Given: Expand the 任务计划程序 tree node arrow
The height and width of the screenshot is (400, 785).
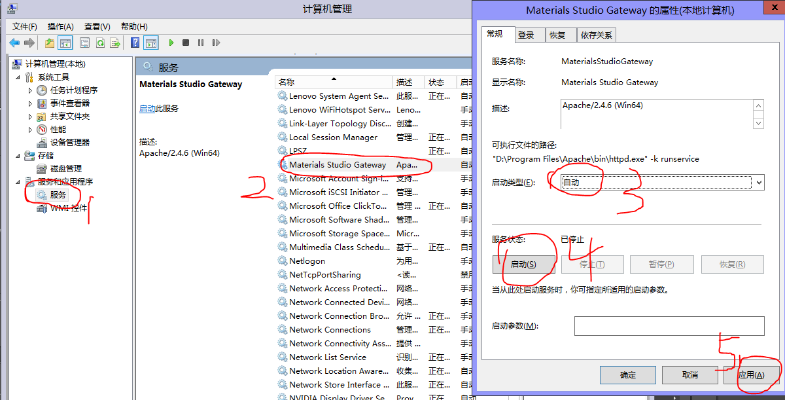Looking at the screenshot, I should 30,90.
